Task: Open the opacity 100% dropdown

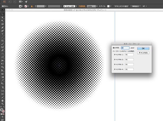Action: 98,6
